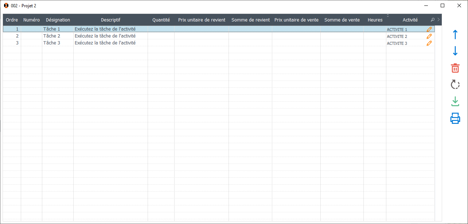Image resolution: width=468 pixels, height=224 pixels.
Task: Click the blue printer icon
Action: coord(455,118)
